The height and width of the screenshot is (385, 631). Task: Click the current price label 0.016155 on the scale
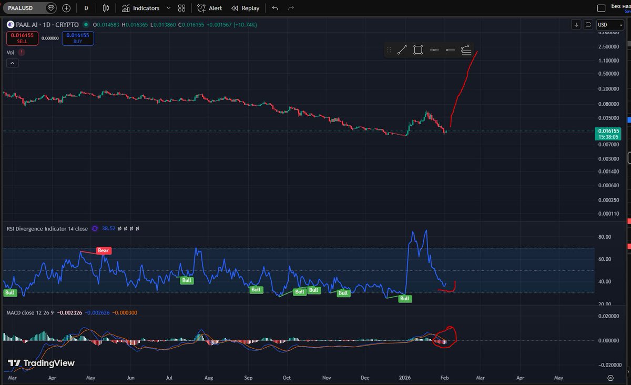[608, 131]
